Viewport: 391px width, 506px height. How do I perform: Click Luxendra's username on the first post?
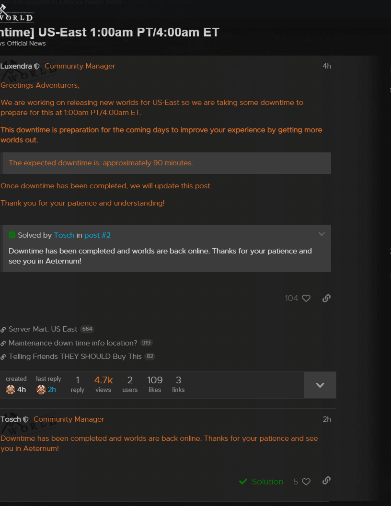point(16,66)
